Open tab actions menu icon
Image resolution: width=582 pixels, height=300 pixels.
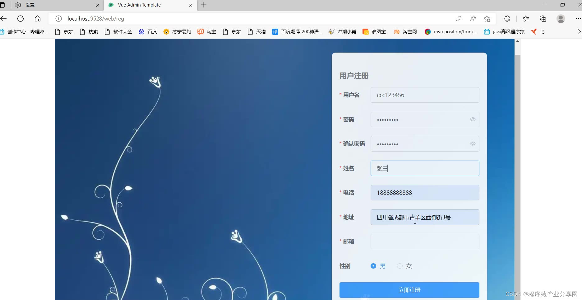coord(2,5)
